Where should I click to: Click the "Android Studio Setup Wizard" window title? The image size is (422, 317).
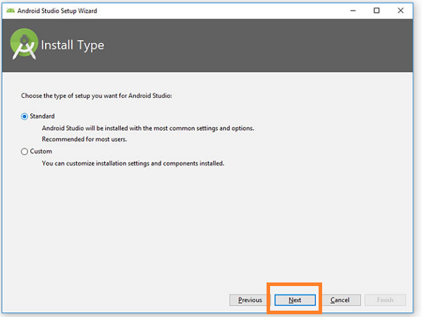coord(57,11)
